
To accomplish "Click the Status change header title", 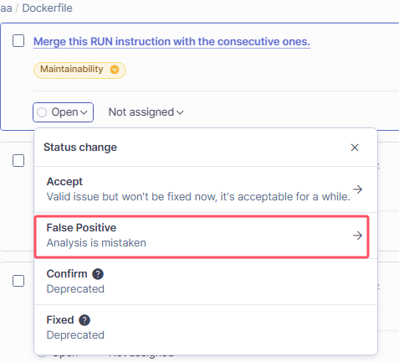I will click(x=80, y=148).
